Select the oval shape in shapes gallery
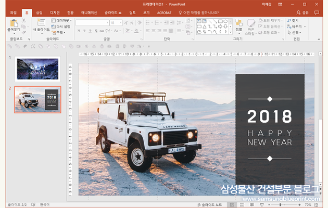Screen dimensions: 328x208 click(225, 21)
